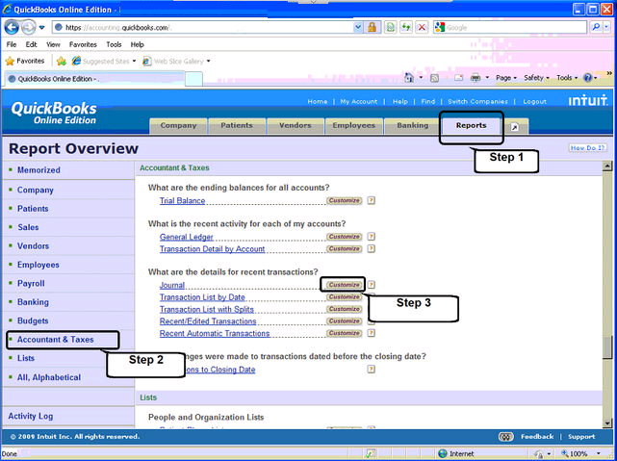
Task: Click the search magnifier icon
Action: tap(596, 27)
